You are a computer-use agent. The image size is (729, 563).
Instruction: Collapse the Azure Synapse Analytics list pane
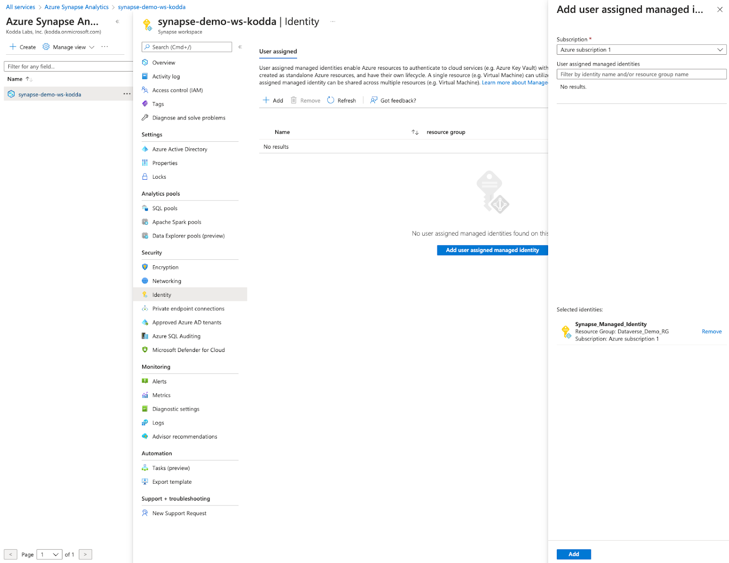[118, 21]
